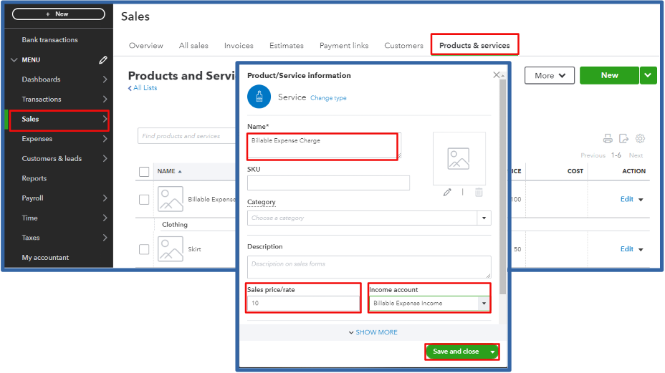Close the Product/Service information panel
Image resolution: width=665 pixels, height=373 pixels.
496,75
